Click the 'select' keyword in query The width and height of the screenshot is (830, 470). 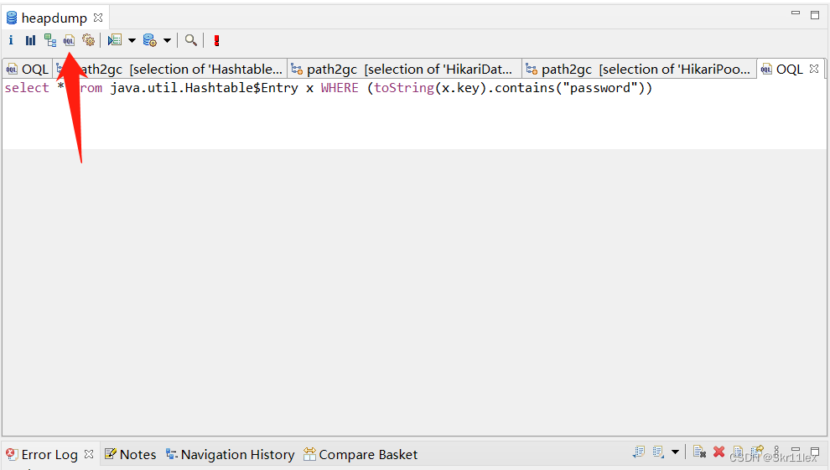[x=27, y=88]
